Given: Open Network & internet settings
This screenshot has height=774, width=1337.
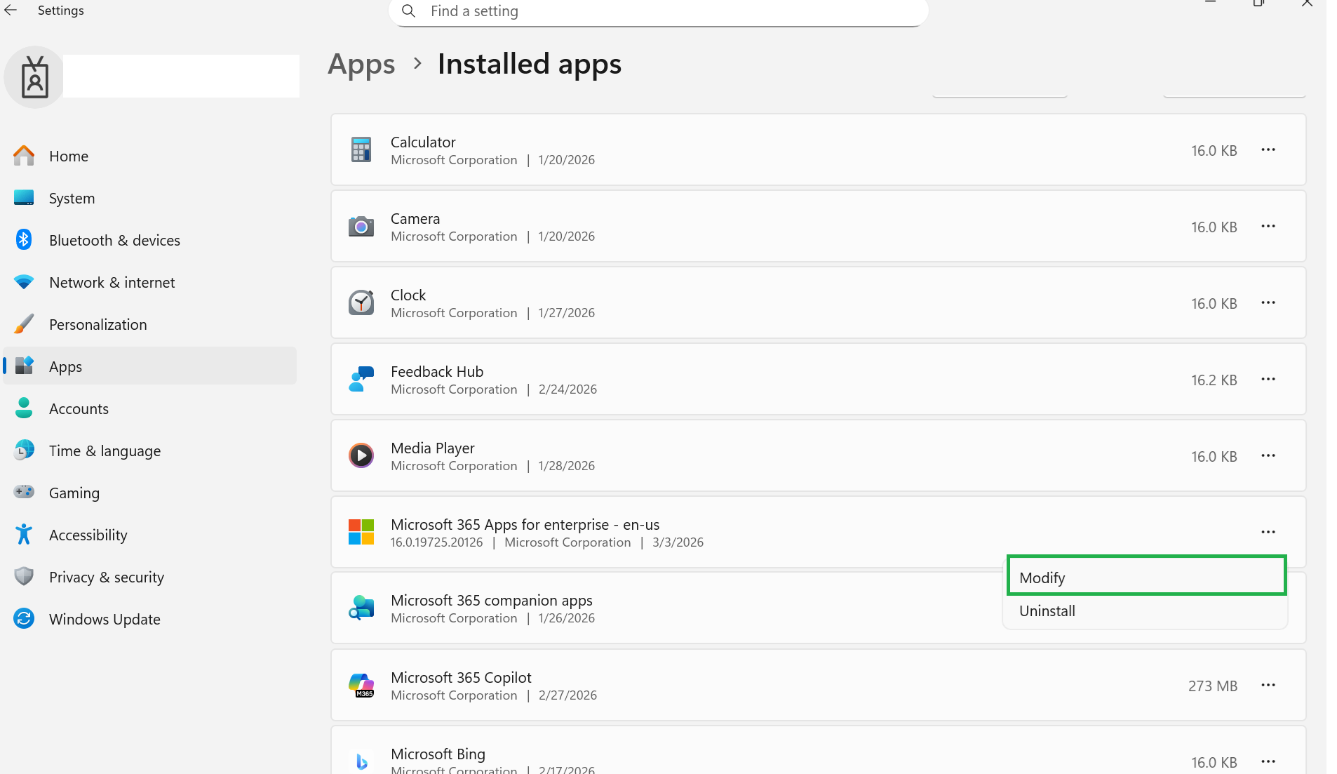Looking at the screenshot, I should click(112, 283).
